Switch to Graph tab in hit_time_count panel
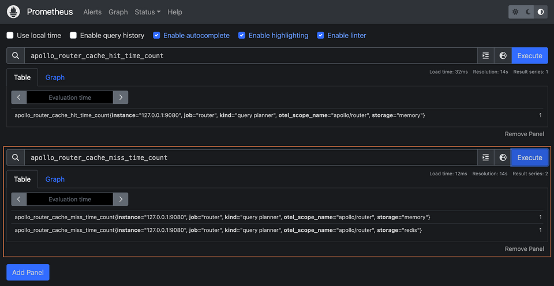Image resolution: width=554 pixels, height=286 pixels. 55,77
